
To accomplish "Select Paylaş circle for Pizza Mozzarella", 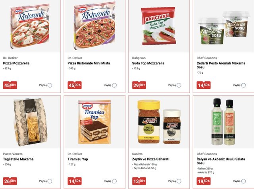I will (50, 85).
